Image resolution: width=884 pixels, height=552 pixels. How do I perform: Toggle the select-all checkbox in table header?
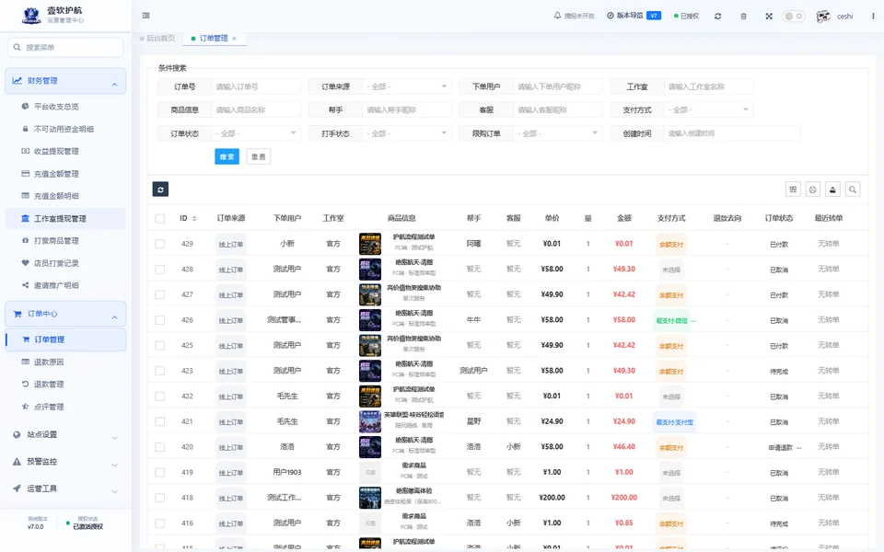160,219
